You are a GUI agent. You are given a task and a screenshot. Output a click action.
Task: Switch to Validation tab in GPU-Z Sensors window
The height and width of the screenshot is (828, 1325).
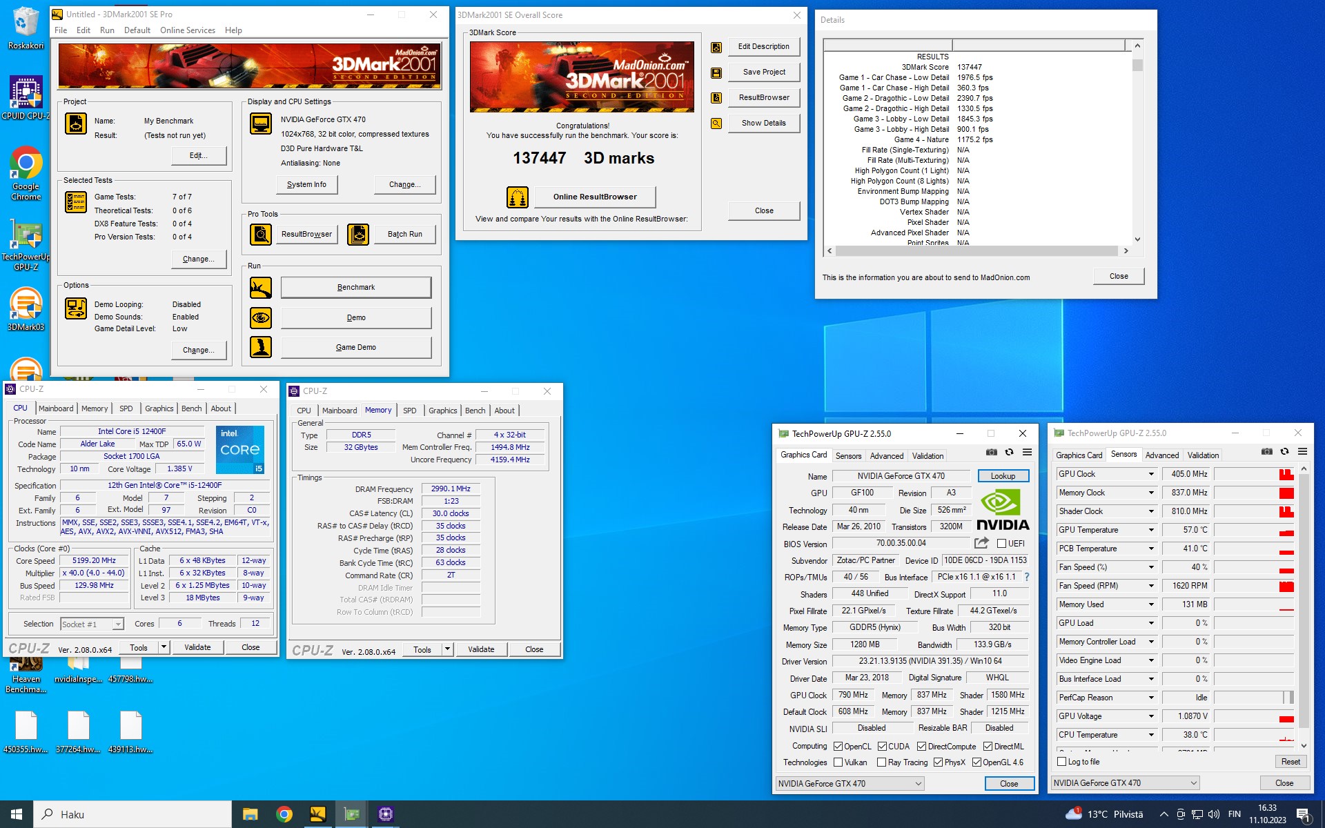[x=1203, y=455]
